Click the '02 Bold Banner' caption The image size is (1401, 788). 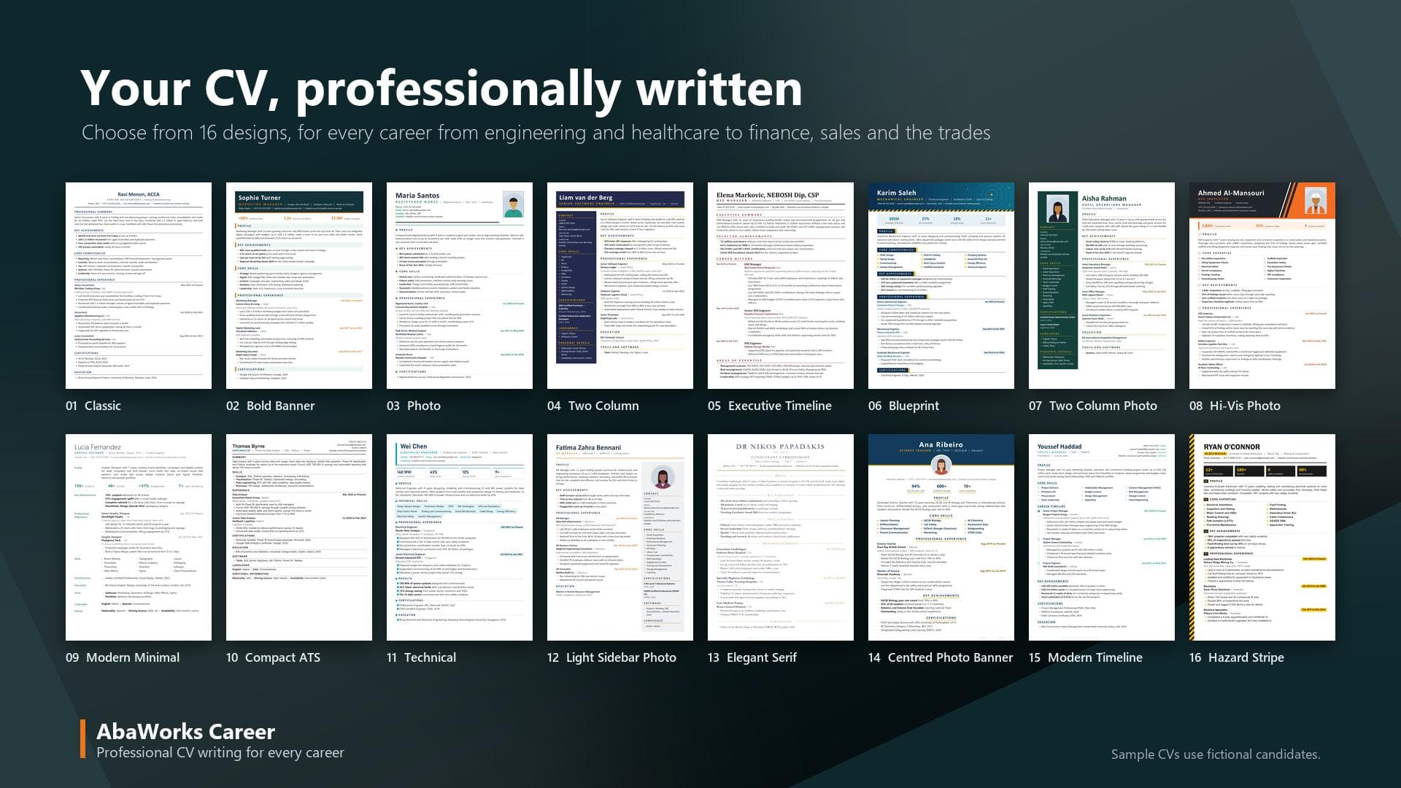[x=271, y=406]
